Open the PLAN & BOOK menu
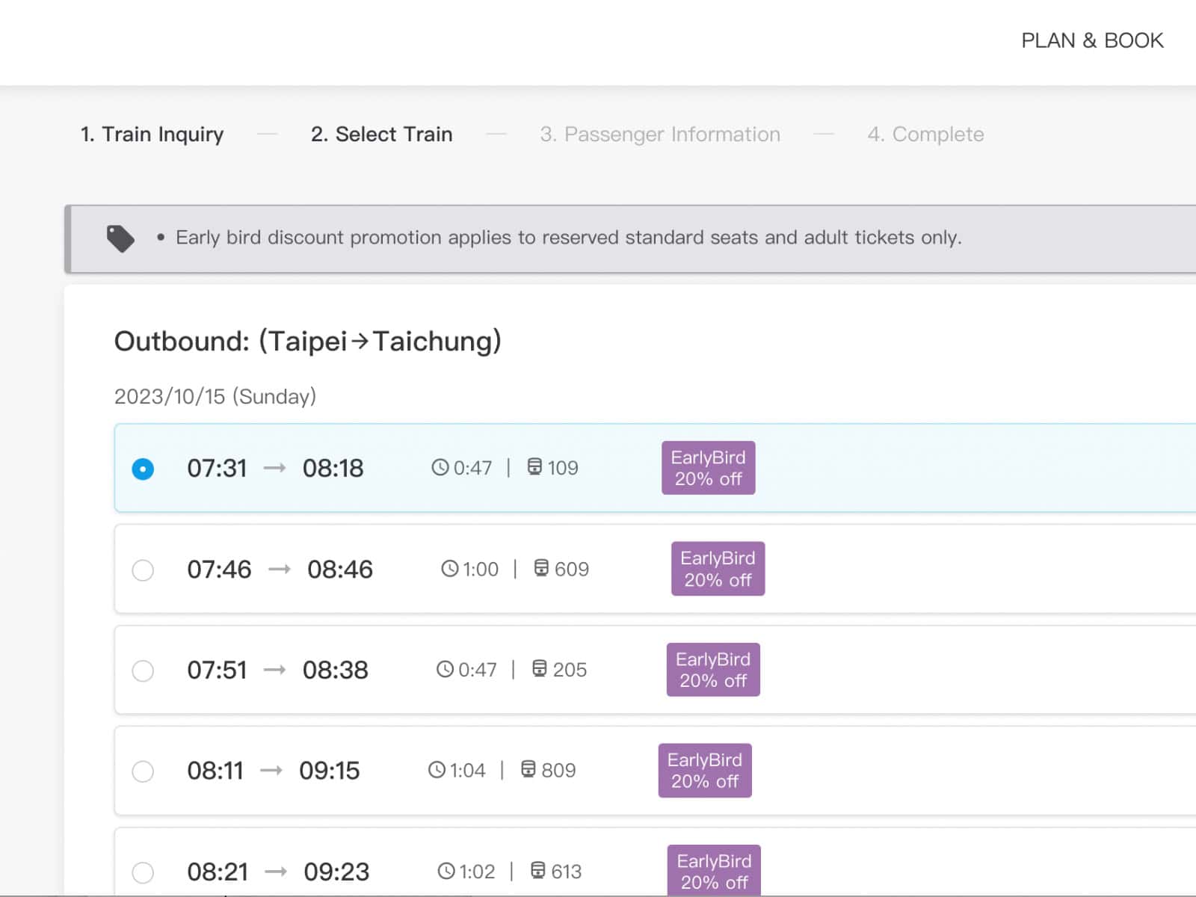The image size is (1196, 897). click(x=1092, y=40)
